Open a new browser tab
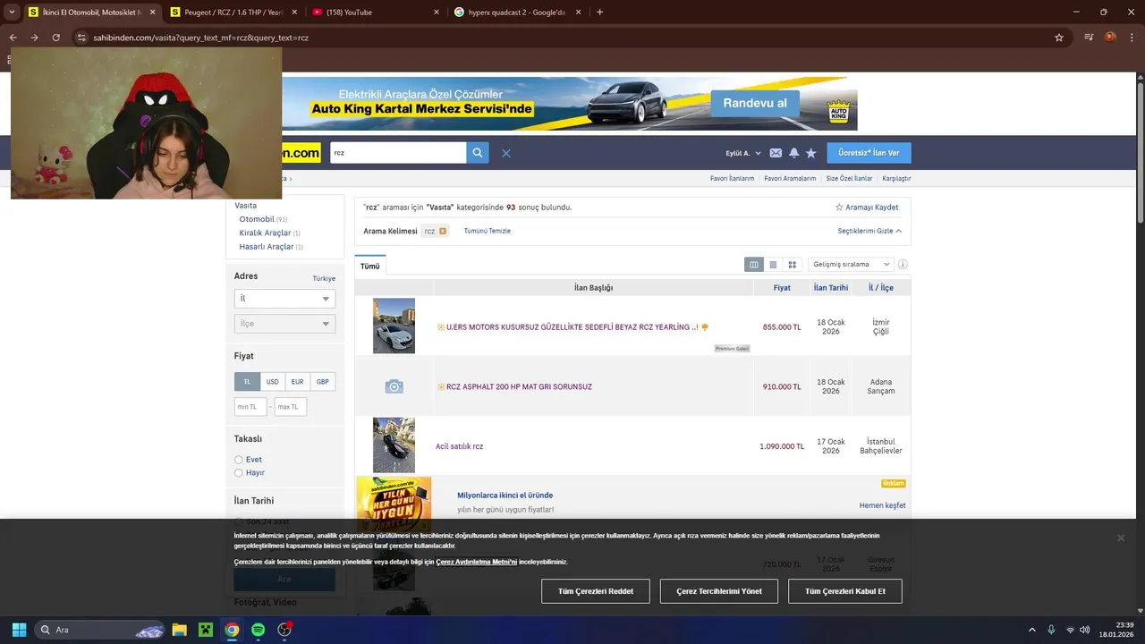Image resolution: width=1145 pixels, height=644 pixels. 599,12
